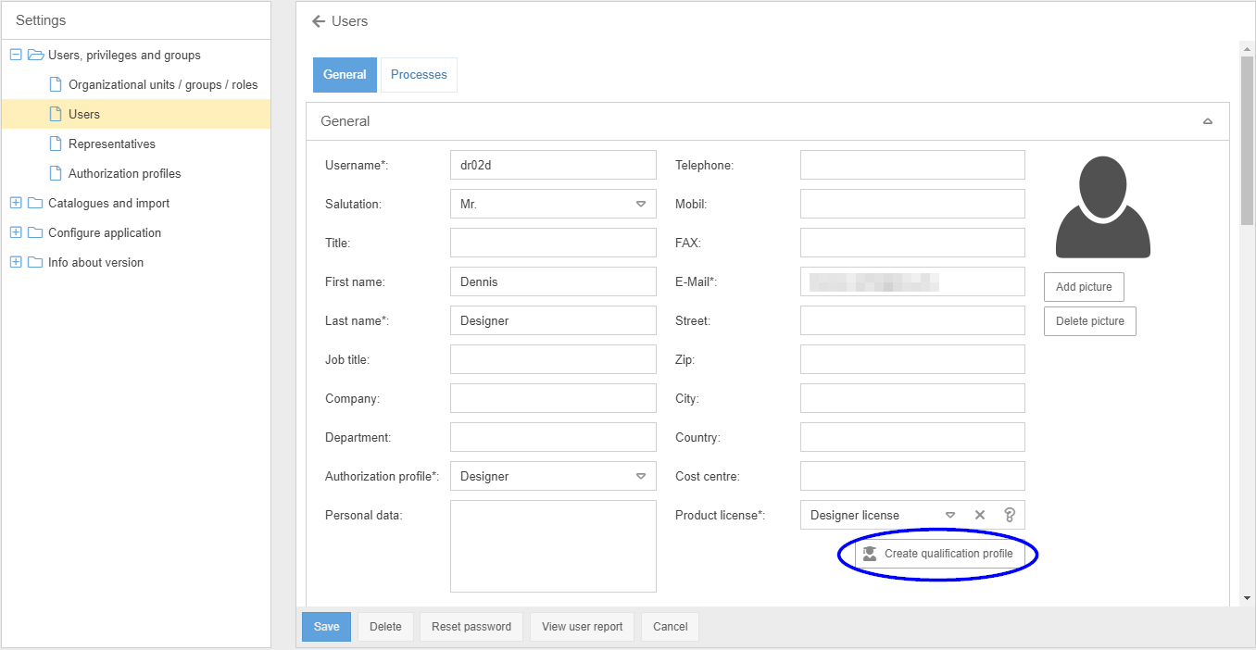Expand the Configure application folder
1256x650 pixels.
[16, 232]
